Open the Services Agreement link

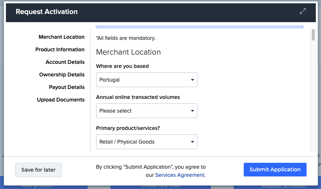click(x=180, y=175)
